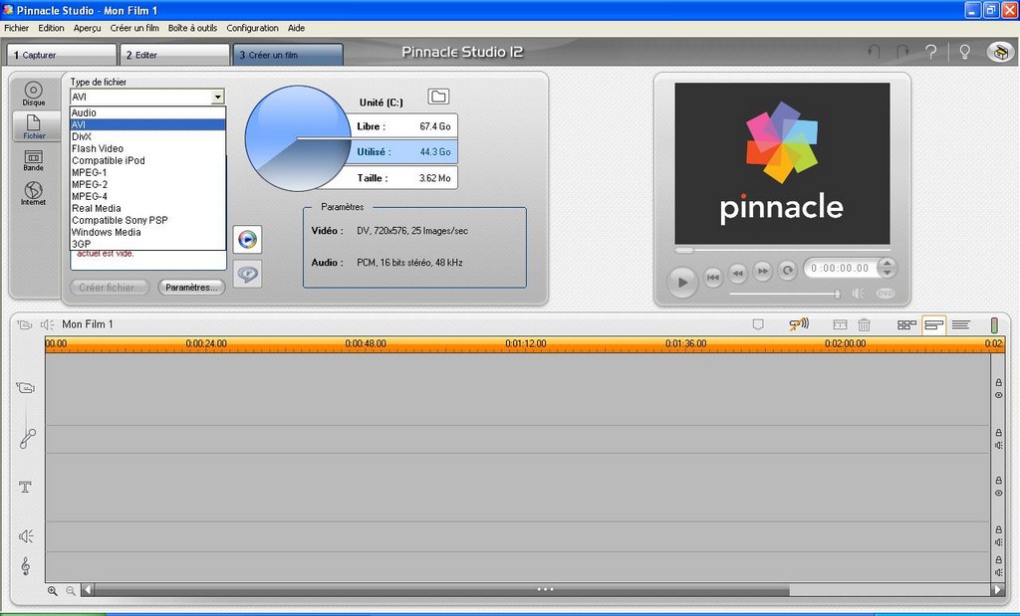Click the light bulb tips icon
1020x616 pixels.
click(964, 52)
